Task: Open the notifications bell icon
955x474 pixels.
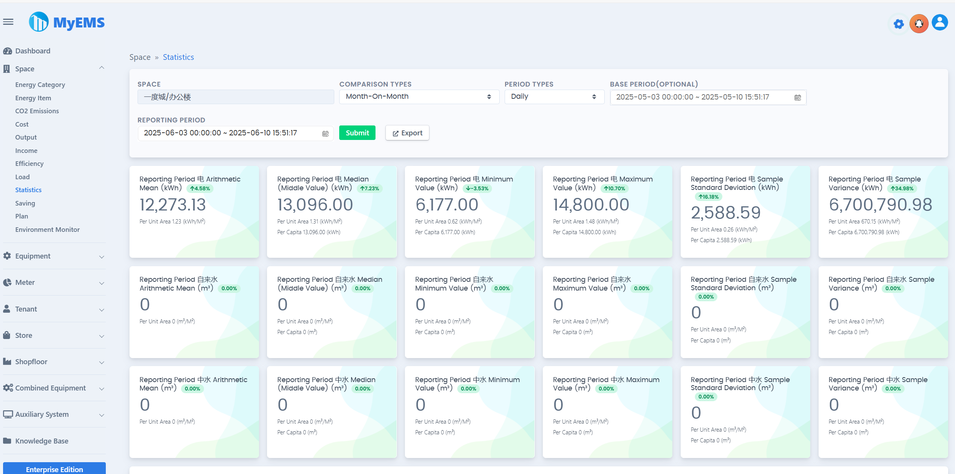Action: click(x=919, y=24)
